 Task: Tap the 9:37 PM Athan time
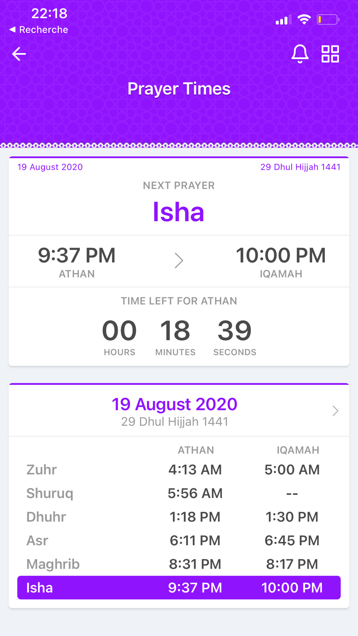(x=77, y=255)
